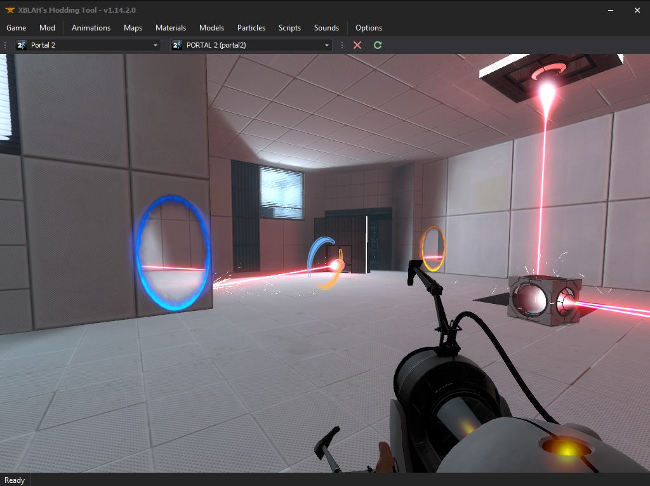650x486 pixels.
Task: Click the red X cancel icon
Action: click(x=357, y=45)
